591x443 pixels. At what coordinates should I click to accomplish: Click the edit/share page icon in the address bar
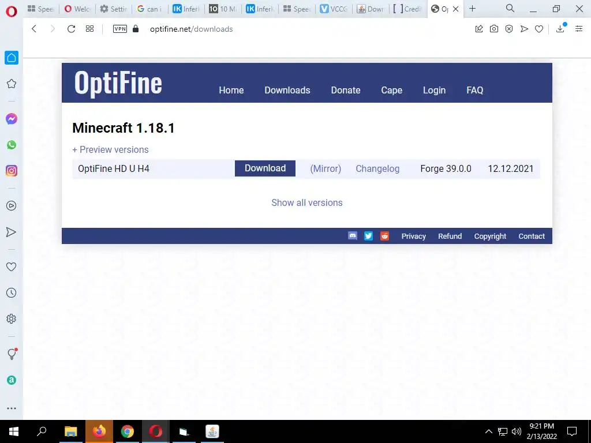click(x=479, y=29)
